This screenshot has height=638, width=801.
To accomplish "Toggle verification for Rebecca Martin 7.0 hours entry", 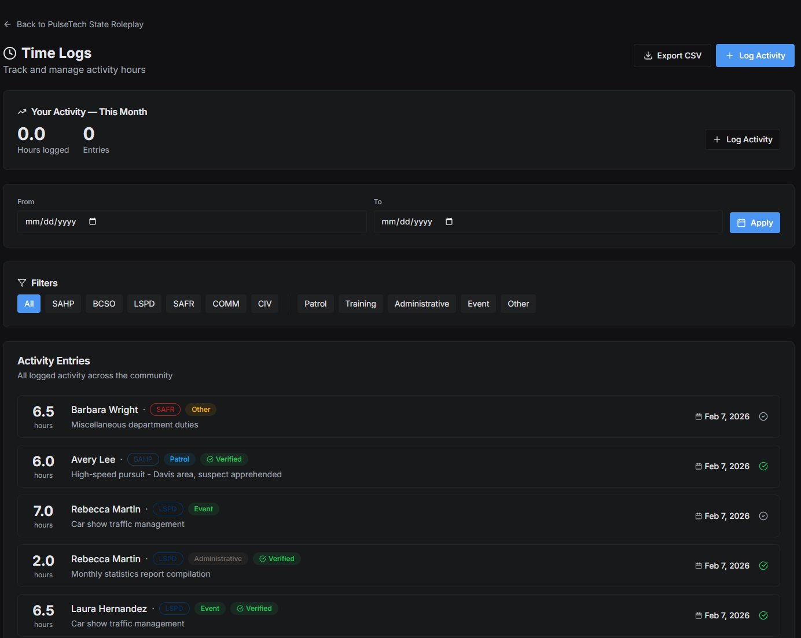I will pos(763,516).
